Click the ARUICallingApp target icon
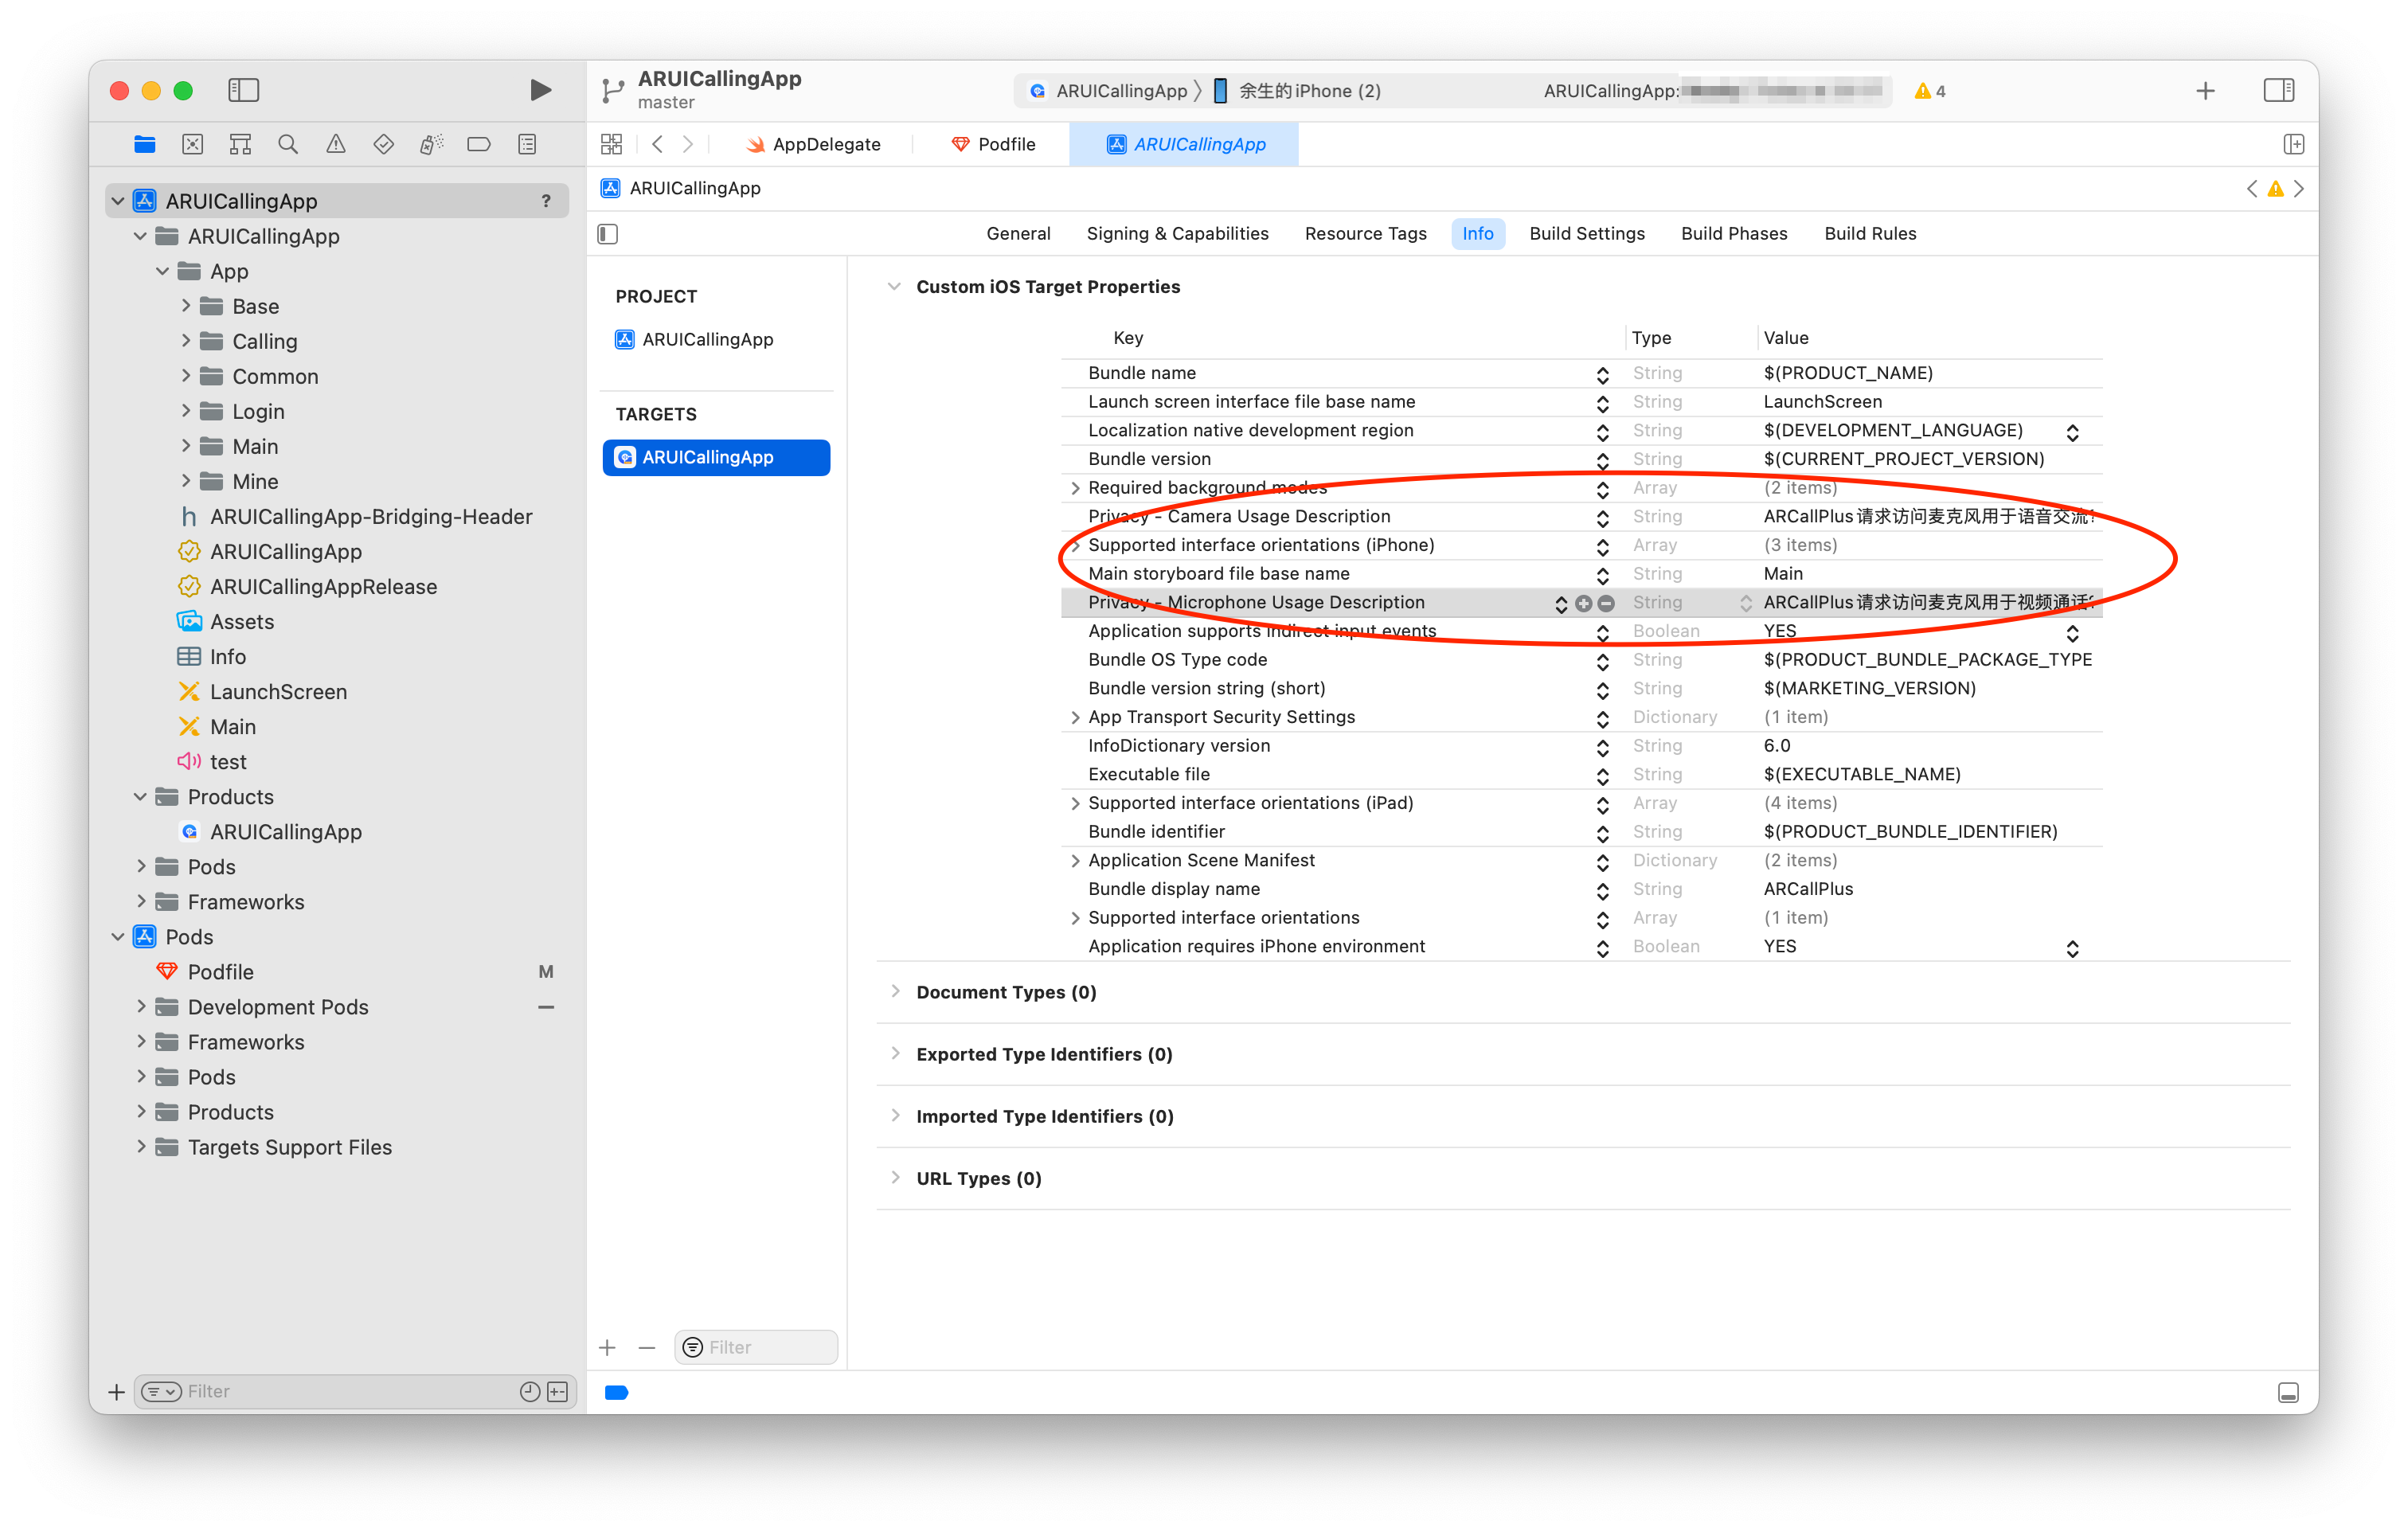Image resolution: width=2408 pixels, height=1532 pixels. tap(630, 456)
